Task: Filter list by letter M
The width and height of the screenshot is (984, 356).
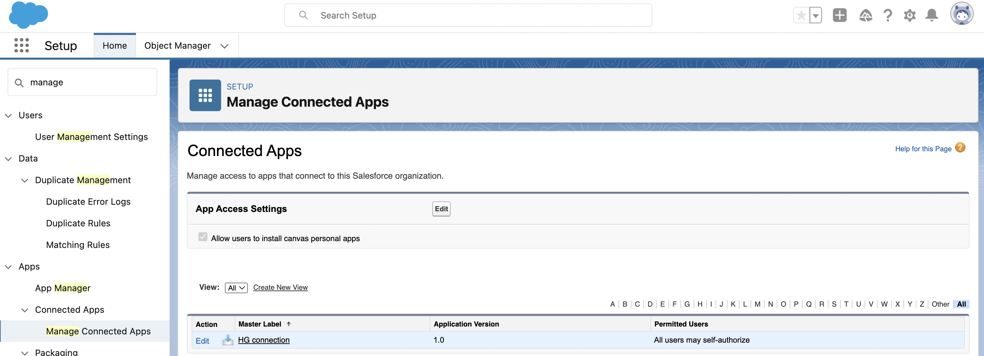Action: tap(757, 304)
